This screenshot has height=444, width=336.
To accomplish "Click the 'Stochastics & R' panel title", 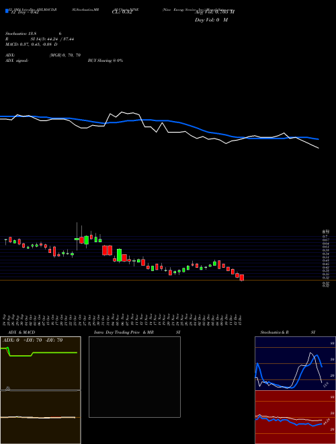I will [275, 332].
